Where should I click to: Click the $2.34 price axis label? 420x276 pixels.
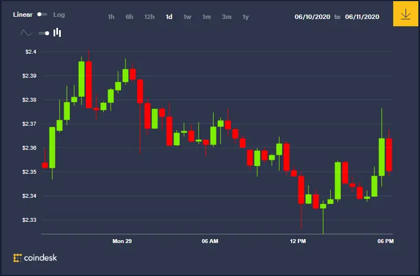pos(30,196)
